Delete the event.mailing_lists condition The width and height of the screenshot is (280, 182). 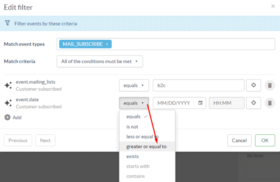pos(270,85)
